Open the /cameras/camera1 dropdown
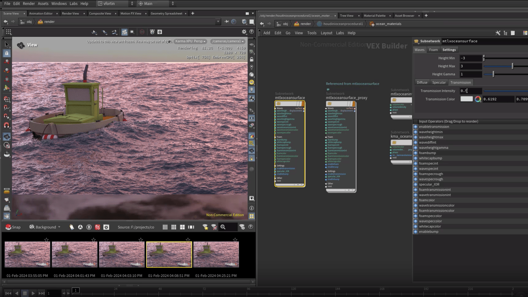Image resolution: width=528 pixels, height=297 pixels. (x=228, y=41)
